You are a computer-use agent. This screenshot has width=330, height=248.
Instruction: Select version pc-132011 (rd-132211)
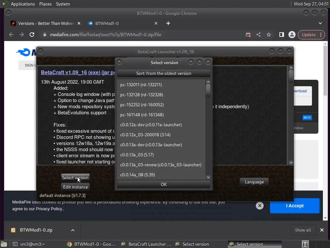[161, 85]
